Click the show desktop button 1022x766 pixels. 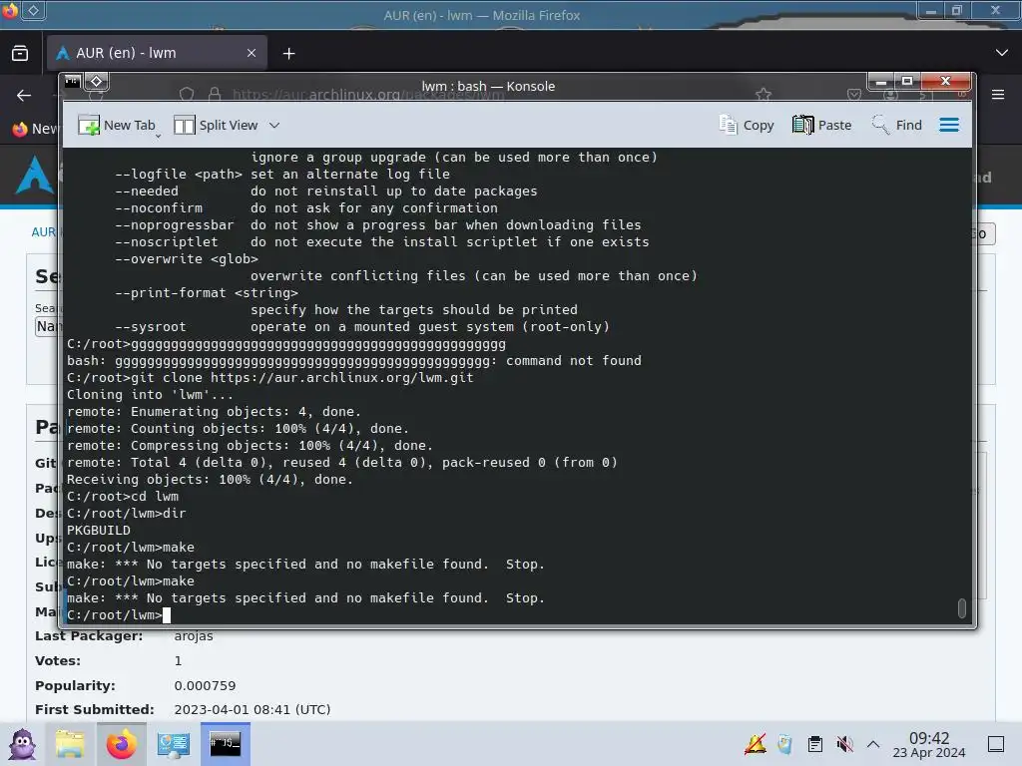pos(996,744)
